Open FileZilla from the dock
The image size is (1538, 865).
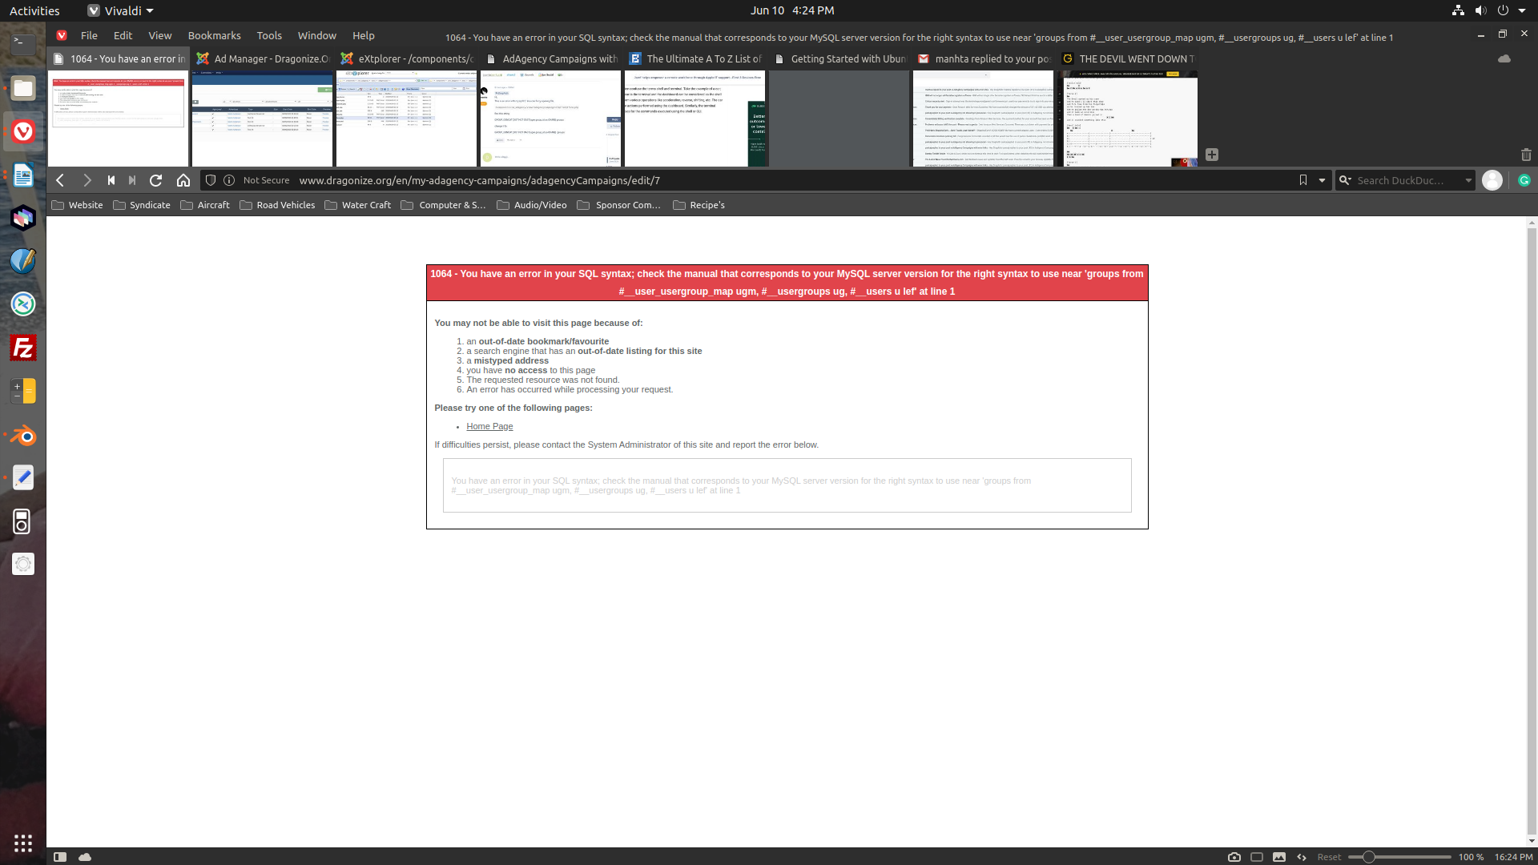click(x=23, y=348)
